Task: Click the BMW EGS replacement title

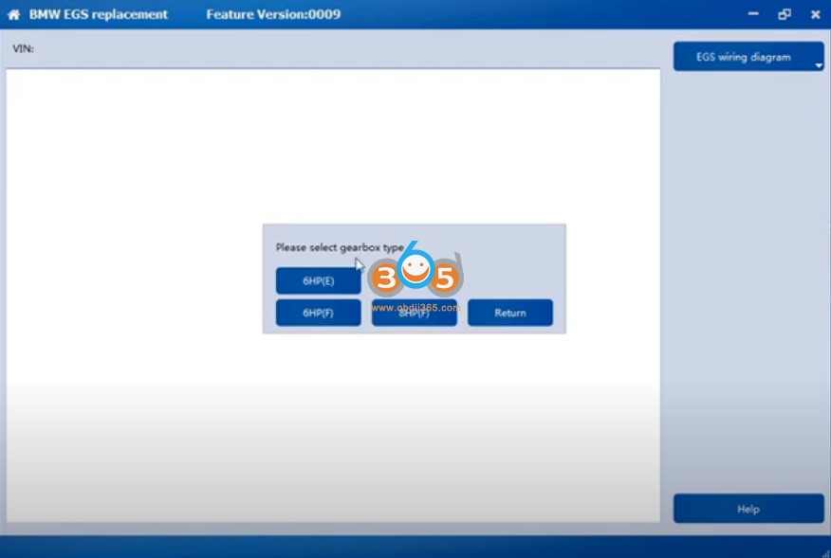Action: point(99,14)
